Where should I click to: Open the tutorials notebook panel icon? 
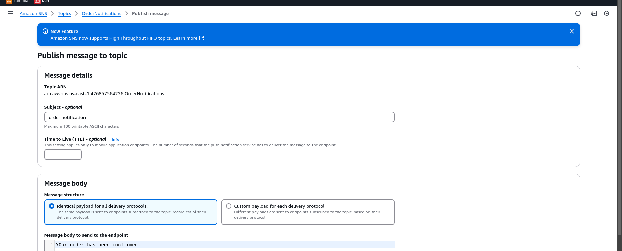click(594, 13)
